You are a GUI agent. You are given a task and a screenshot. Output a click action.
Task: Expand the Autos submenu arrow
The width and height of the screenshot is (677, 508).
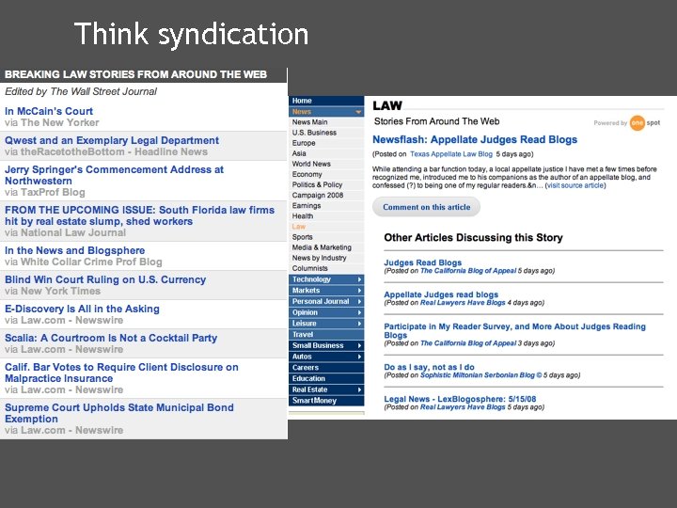point(359,357)
